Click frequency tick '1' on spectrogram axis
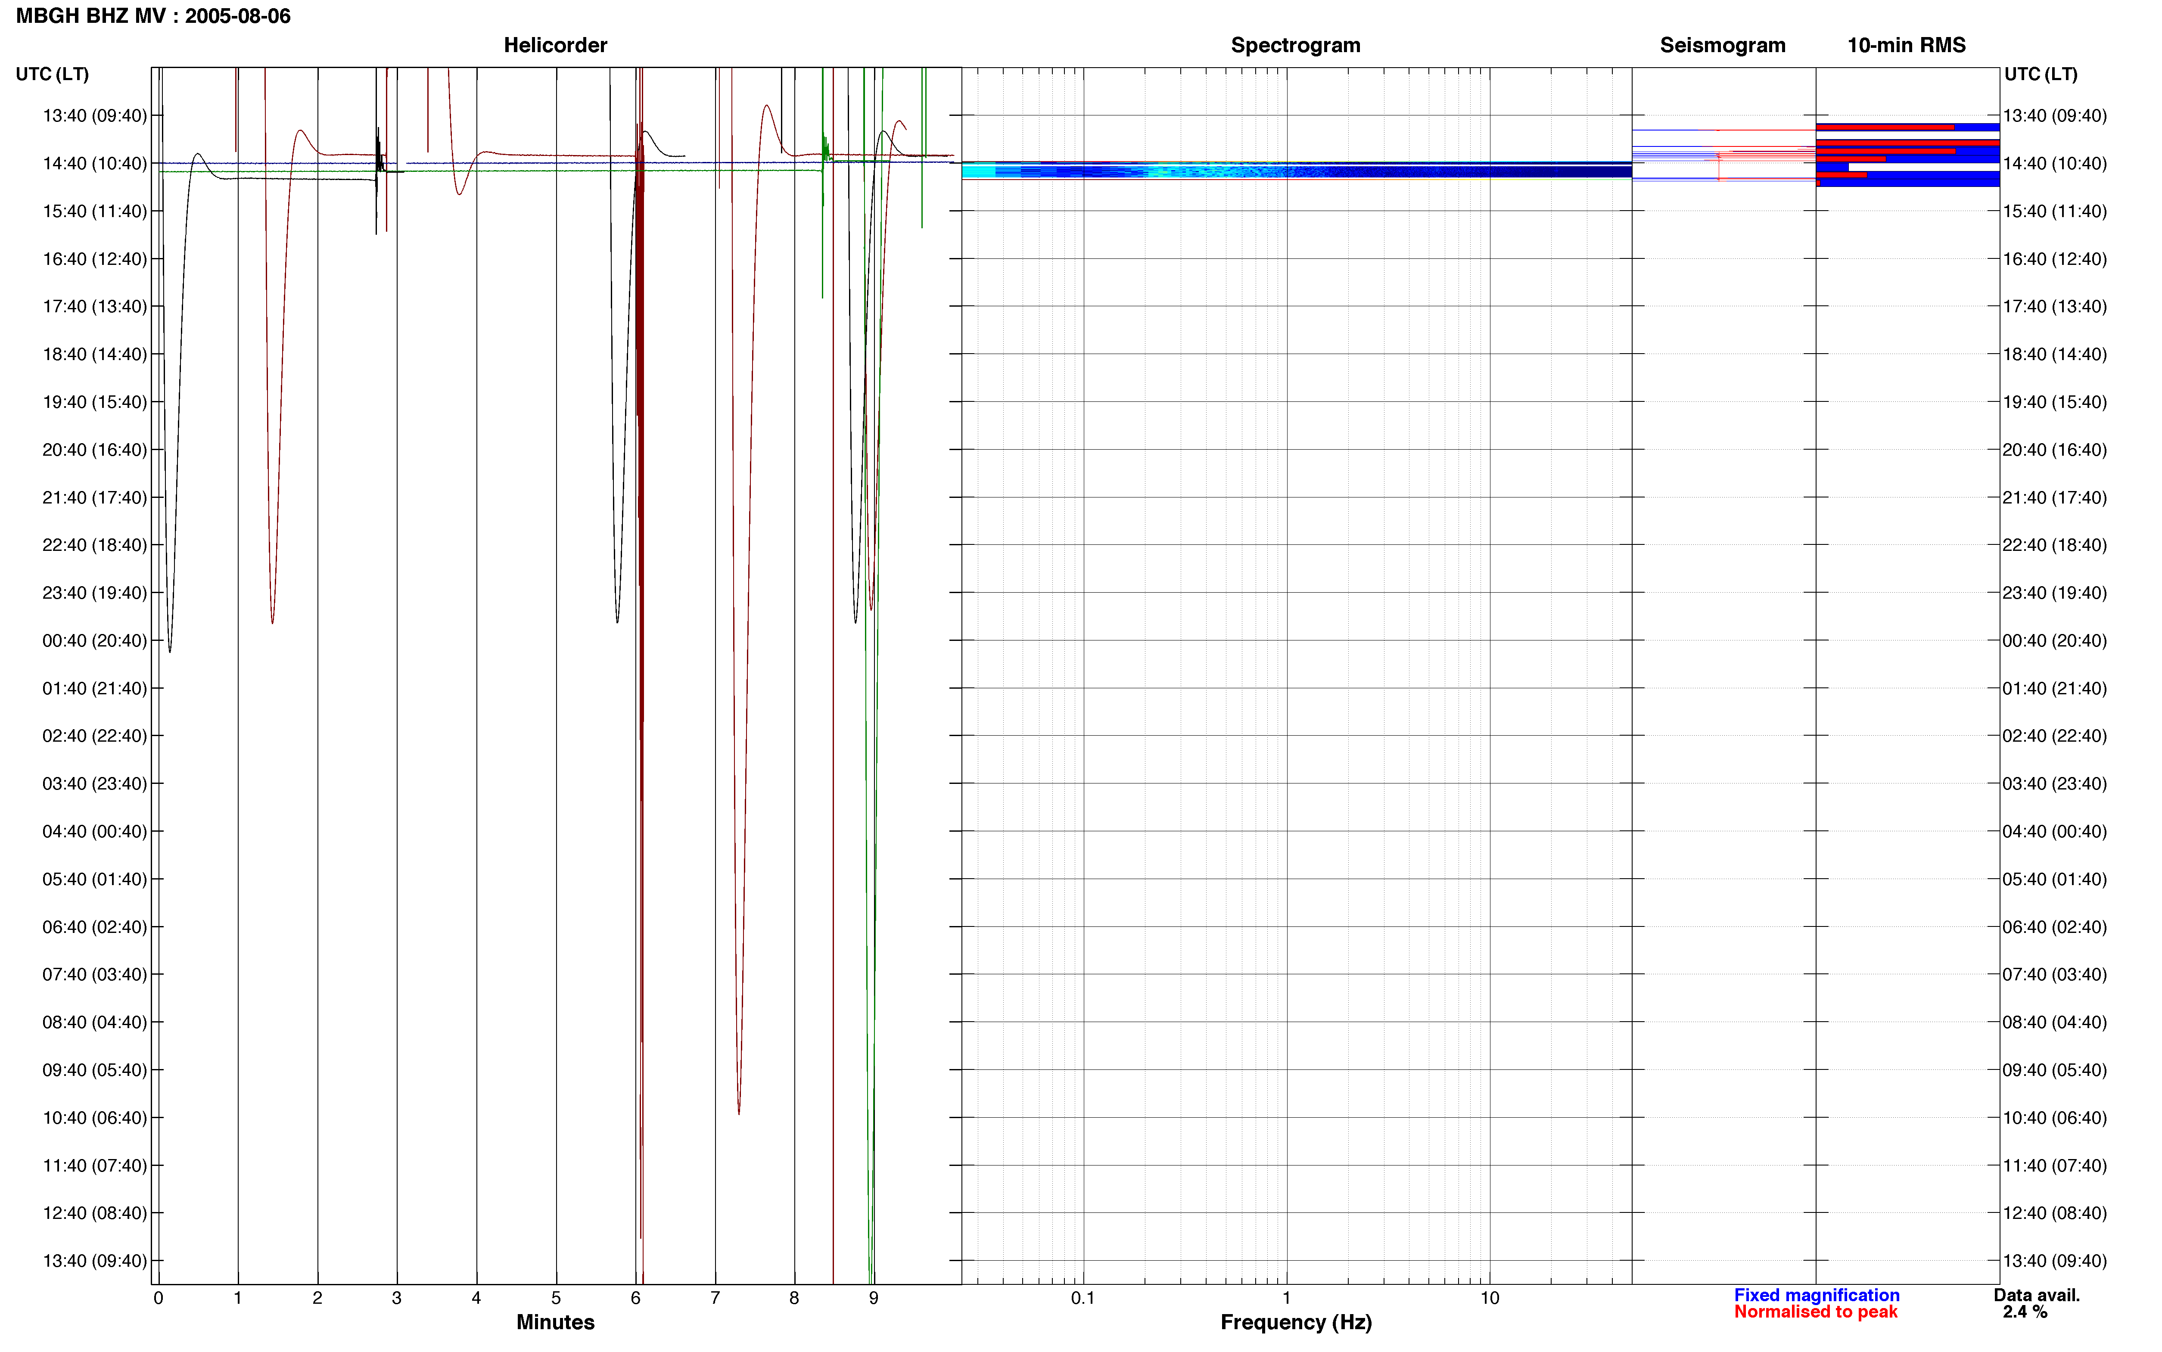Screen dimensions: 2162x1352 tap(1287, 1298)
